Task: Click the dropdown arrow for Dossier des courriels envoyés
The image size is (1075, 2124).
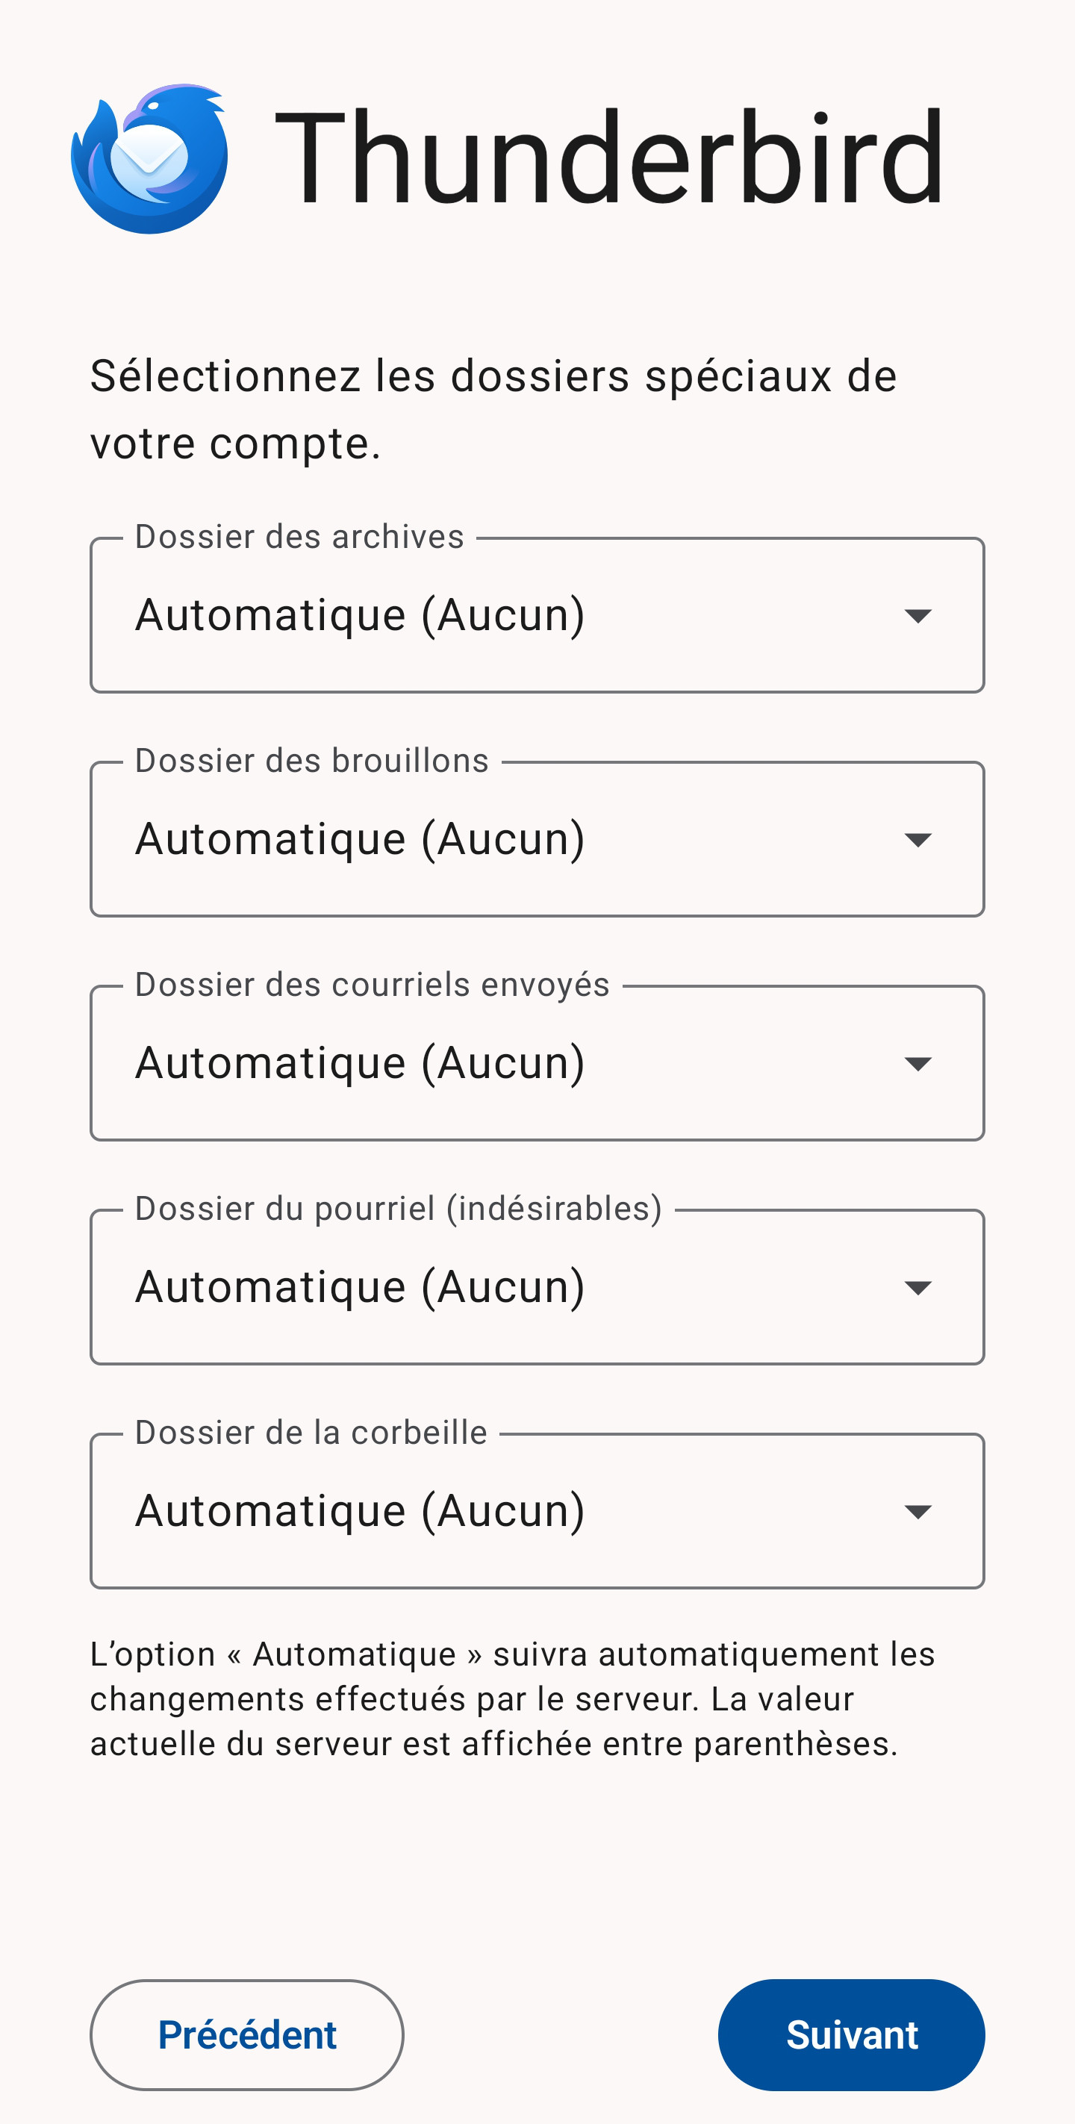Action: [x=917, y=1064]
